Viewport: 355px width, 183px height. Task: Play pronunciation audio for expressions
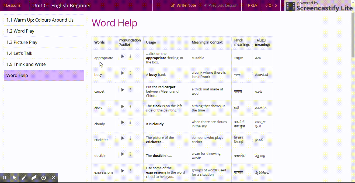point(123,171)
